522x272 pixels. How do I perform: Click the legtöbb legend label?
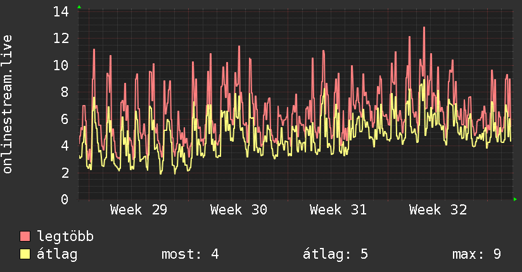pyautogui.click(x=65, y=236)
